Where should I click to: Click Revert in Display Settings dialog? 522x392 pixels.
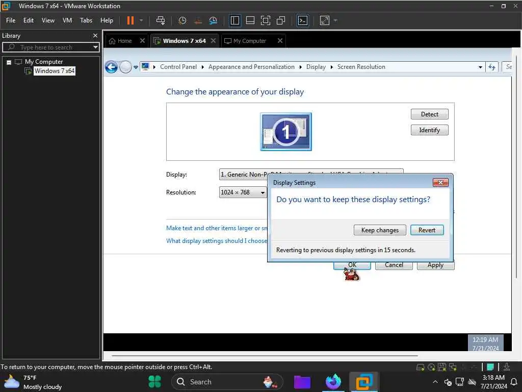click(x=427, y=230)
